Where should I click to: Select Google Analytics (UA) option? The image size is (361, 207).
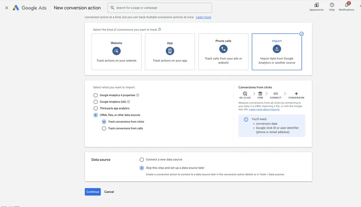pyautogui.click(x=96, y=102)
